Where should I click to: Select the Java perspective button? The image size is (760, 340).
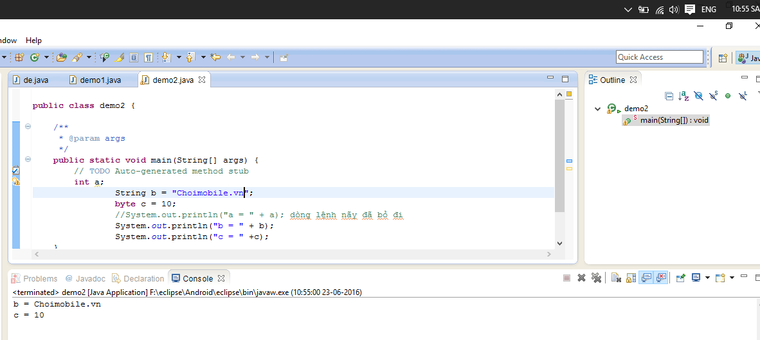tap(748, 58)
